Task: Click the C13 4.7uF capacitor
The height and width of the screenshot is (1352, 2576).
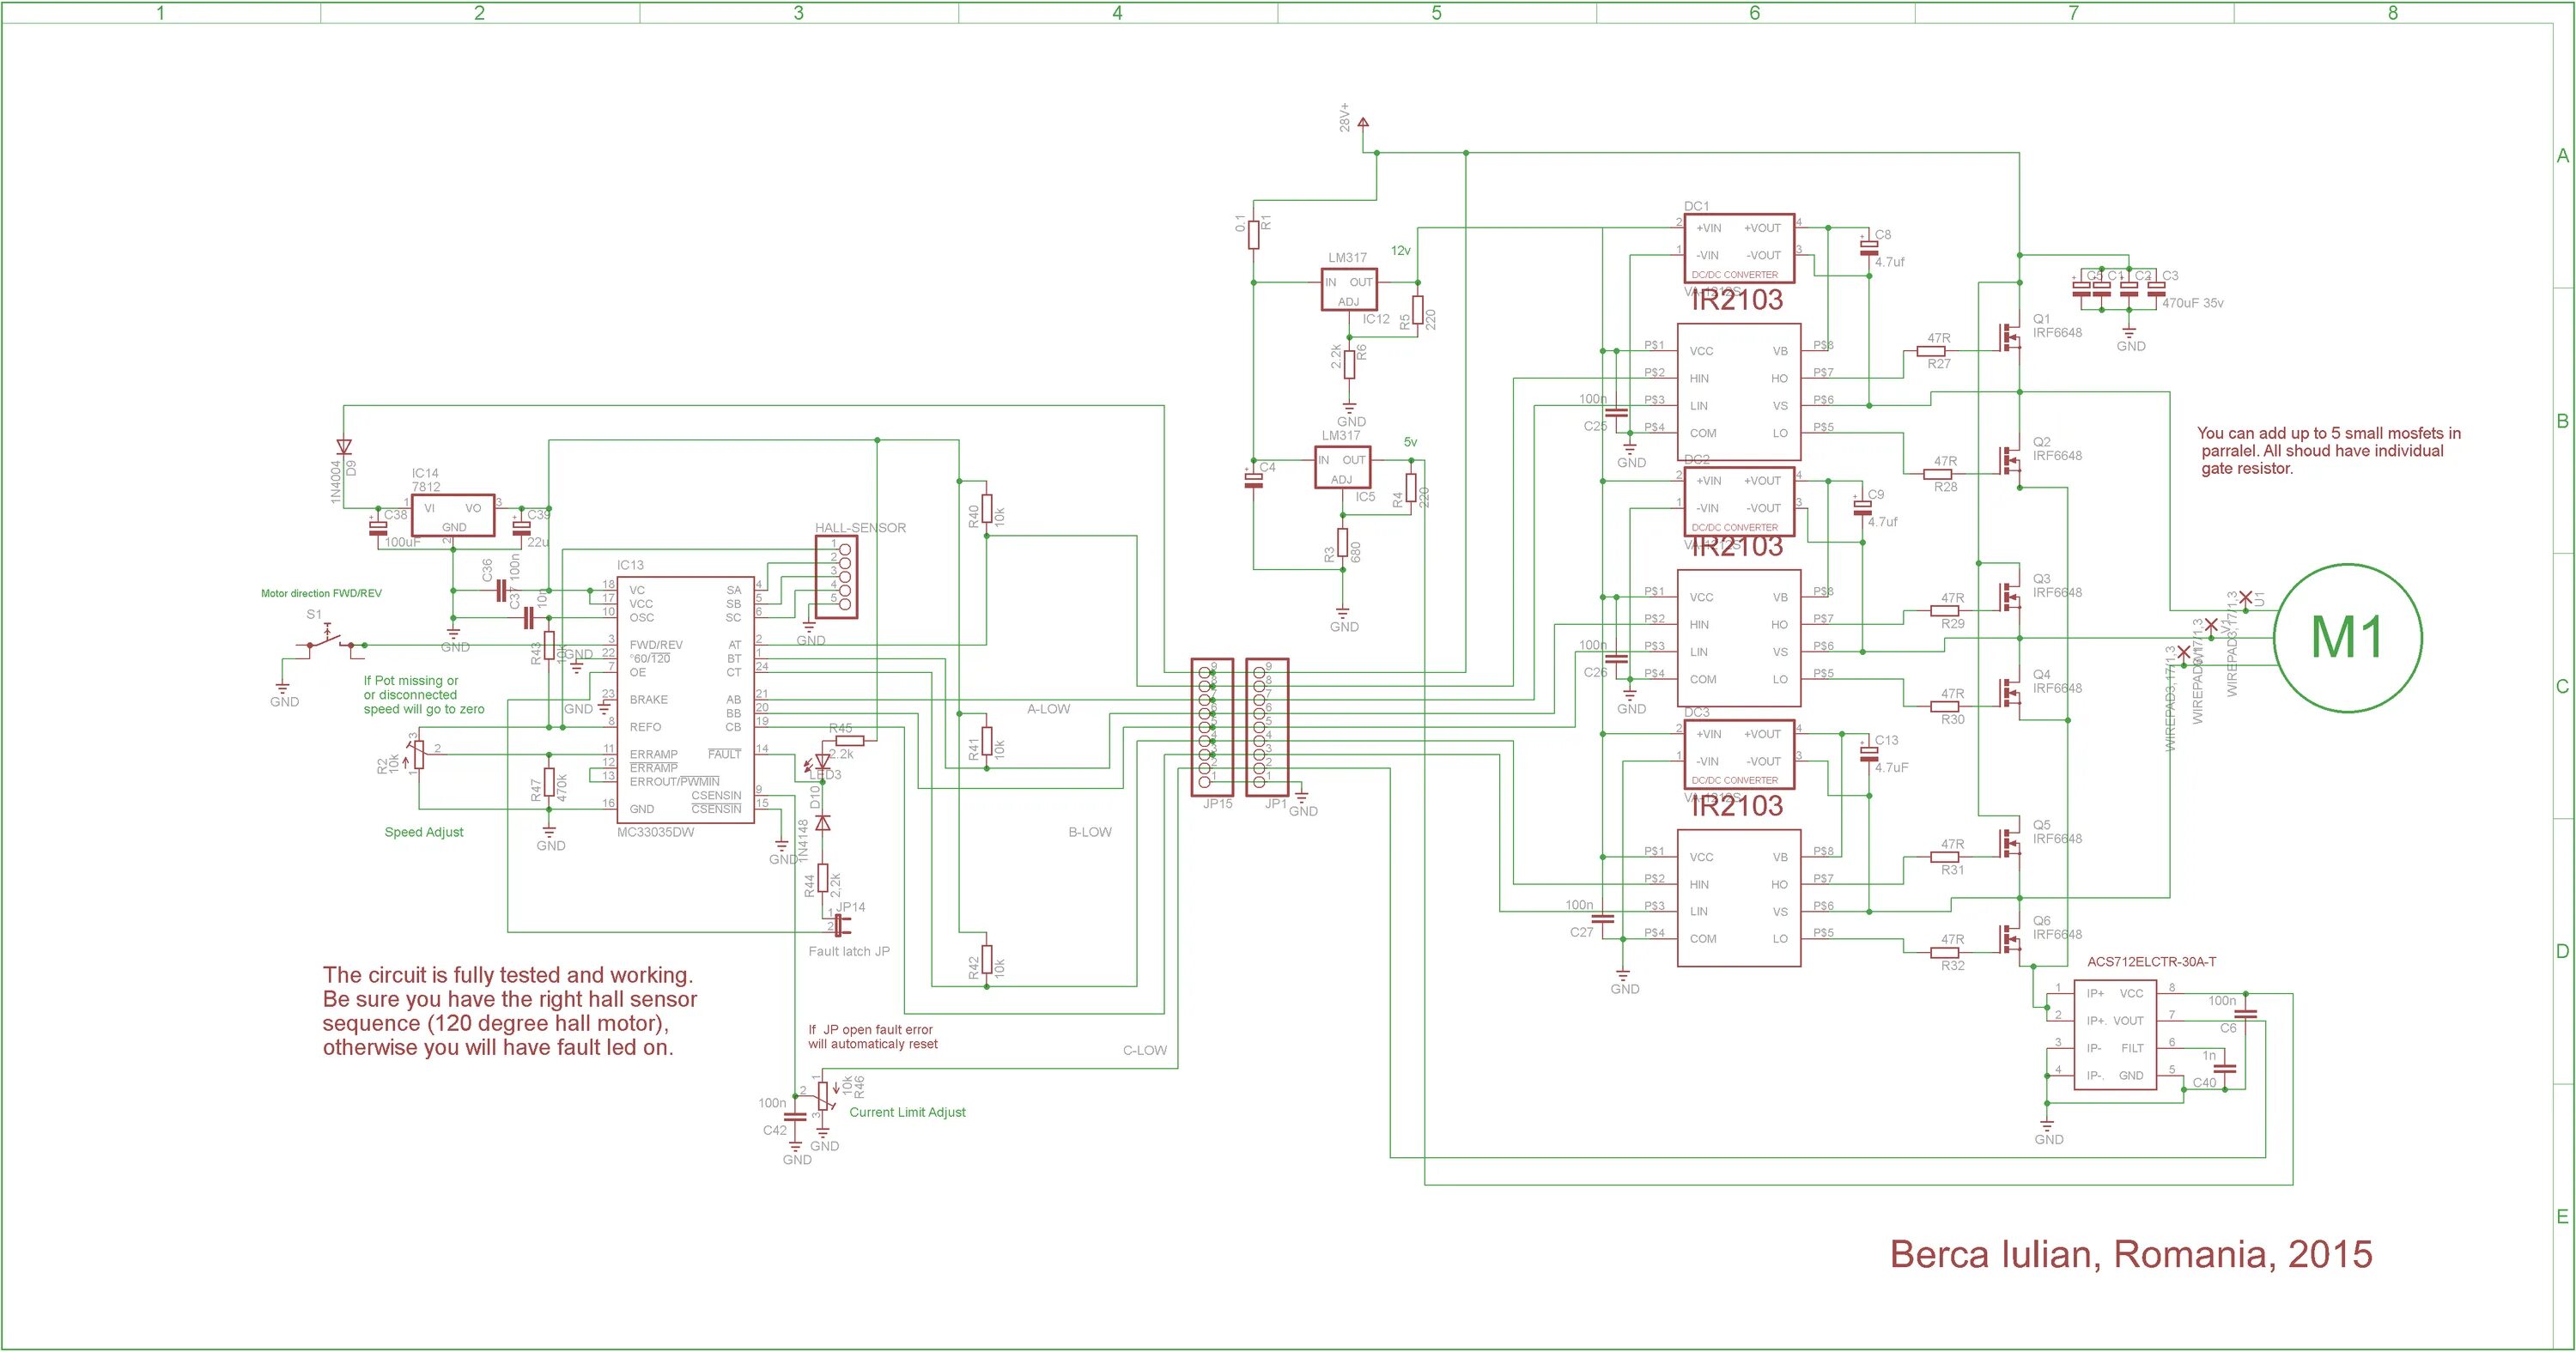Action: (1868, 753)
